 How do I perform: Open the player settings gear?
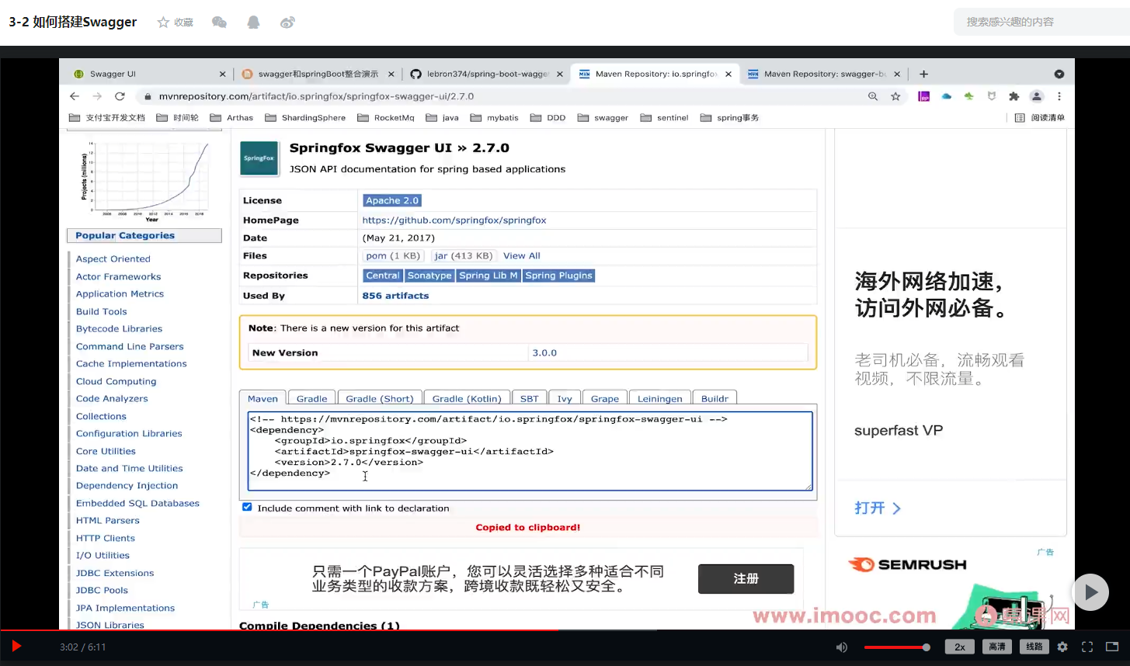pos(1062,647)
